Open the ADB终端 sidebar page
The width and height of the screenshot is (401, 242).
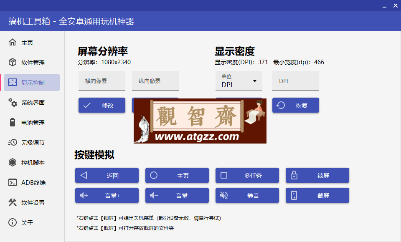[32, 182]
